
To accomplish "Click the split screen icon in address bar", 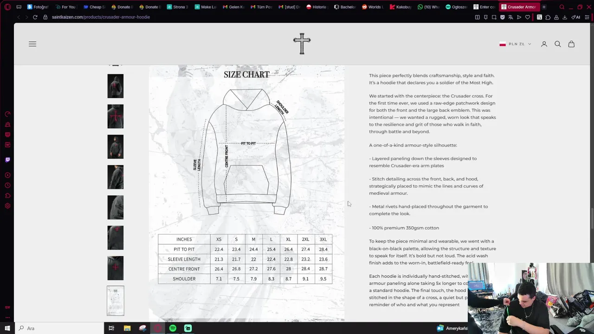I will pos(477,17).
